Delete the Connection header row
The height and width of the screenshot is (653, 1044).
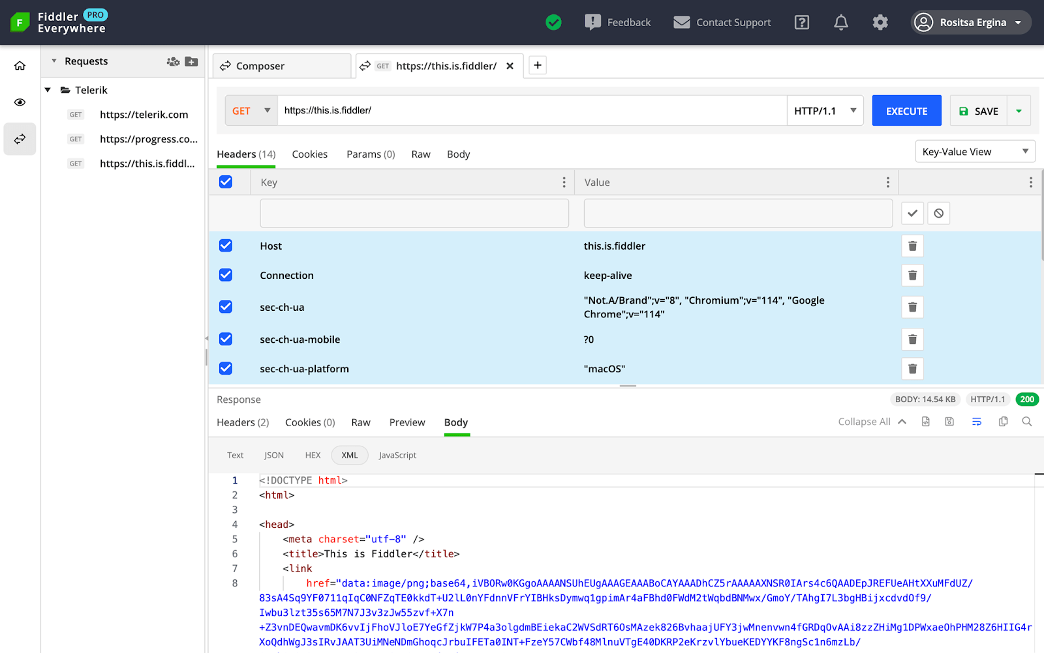(913, 275)
